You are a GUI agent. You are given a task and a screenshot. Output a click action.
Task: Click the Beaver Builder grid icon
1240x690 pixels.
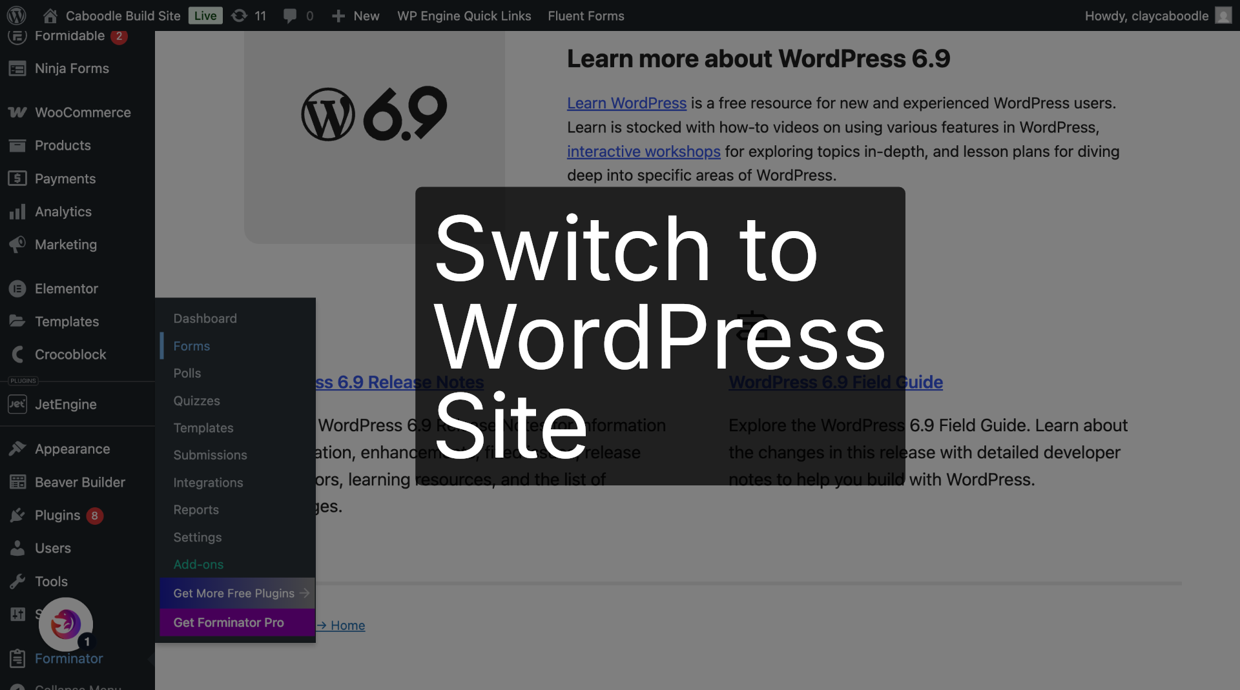17,482
